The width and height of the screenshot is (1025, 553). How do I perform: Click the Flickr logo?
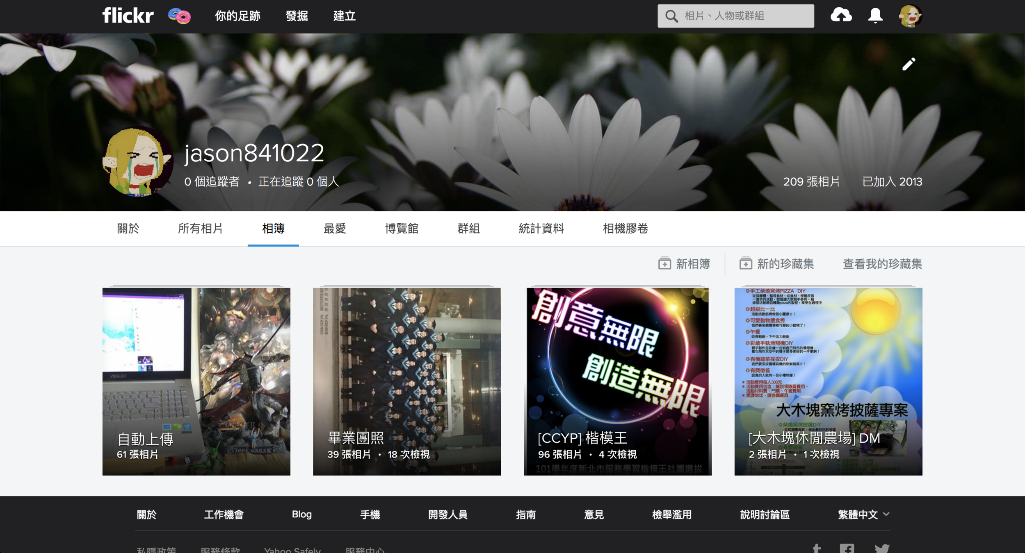tap(128, 16)
